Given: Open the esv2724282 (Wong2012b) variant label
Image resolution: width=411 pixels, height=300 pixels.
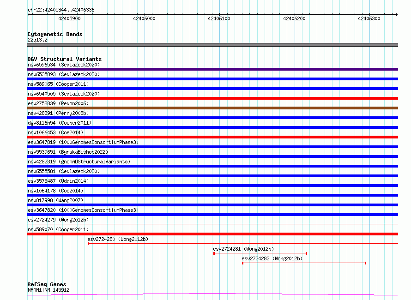Looking at the screenshot, I should [x=272, y=258].
